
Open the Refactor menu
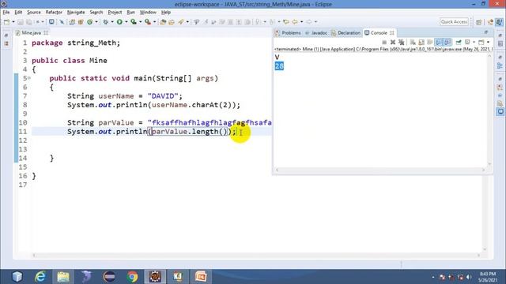(x=54, y=13)
